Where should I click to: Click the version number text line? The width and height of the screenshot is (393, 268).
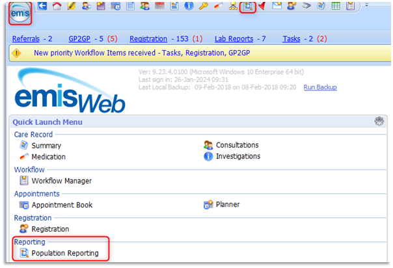click(221, 72)
